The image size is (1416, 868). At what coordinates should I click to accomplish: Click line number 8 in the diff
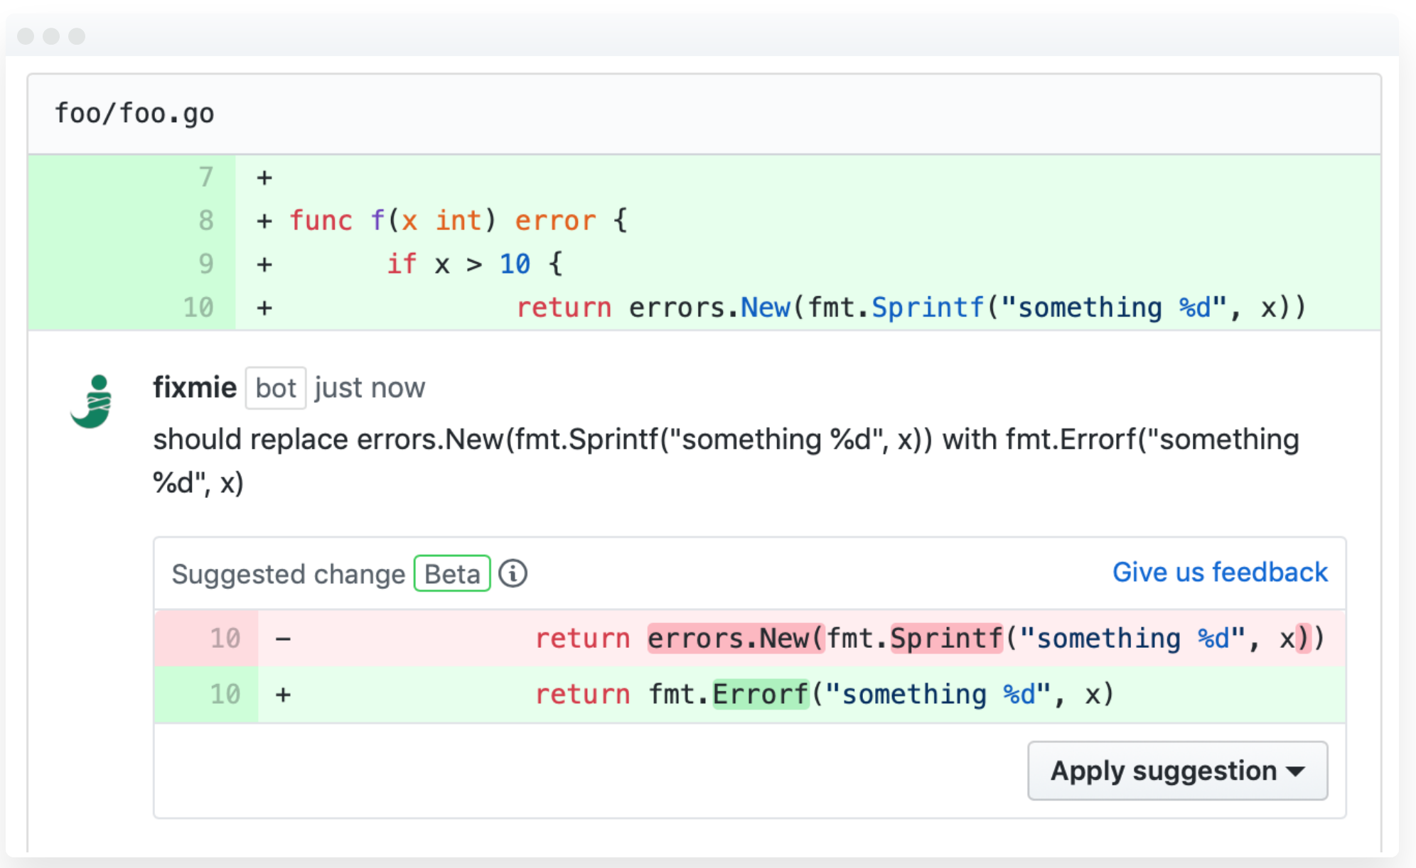pyautogui.click(x=205, y=220)
